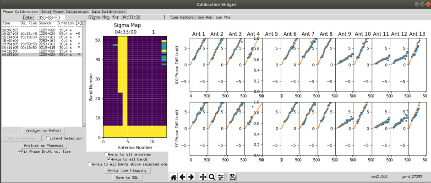This screenshot has height=183, width=431.
Task: Toggle the Extend Selection checkbox
Action: pos(48,138)
